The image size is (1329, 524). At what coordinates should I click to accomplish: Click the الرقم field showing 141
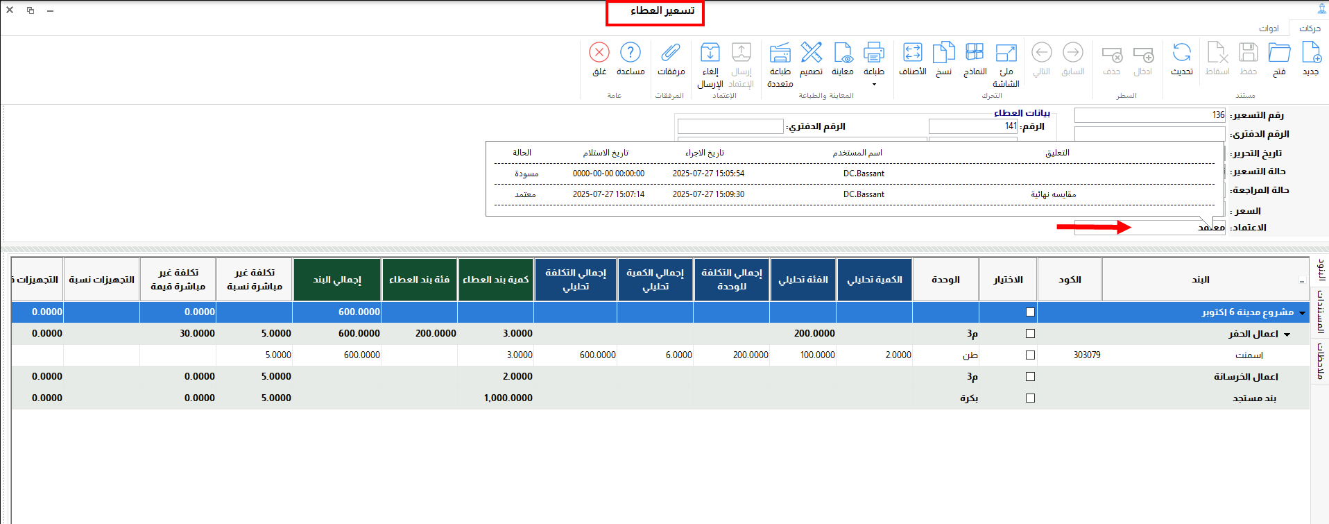coord(973,126)
